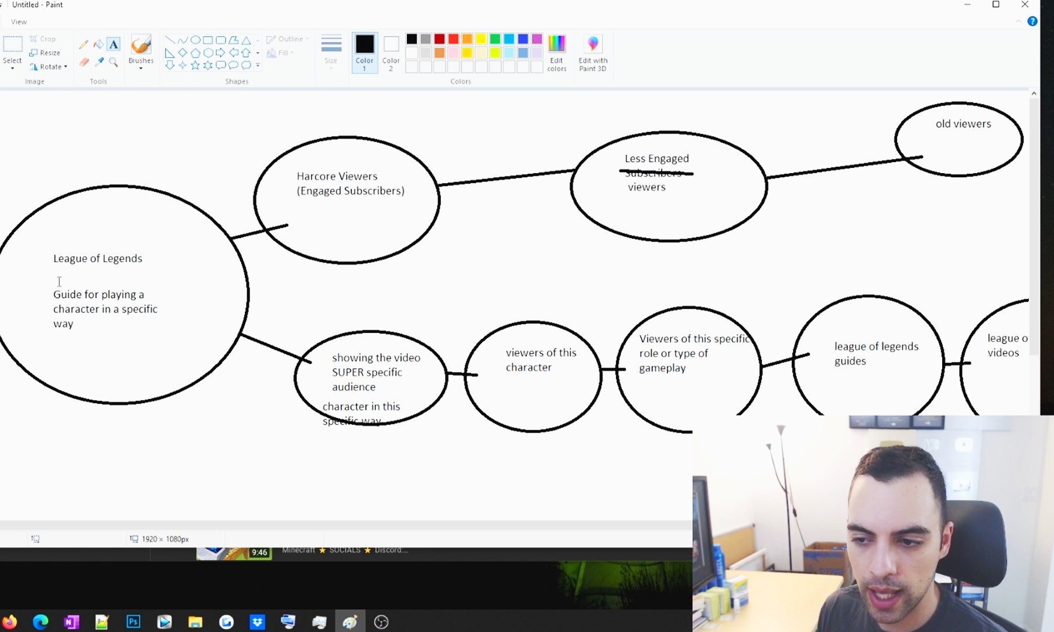Click the Resize button

tap(45, 53)
